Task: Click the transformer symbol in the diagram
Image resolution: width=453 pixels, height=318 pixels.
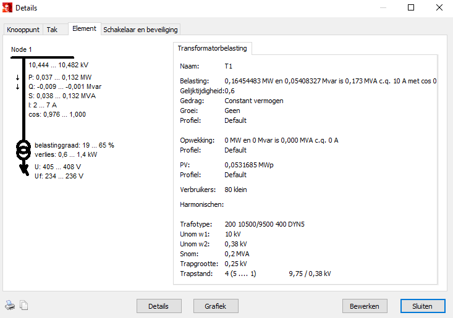Action: (x=23, y=150)
